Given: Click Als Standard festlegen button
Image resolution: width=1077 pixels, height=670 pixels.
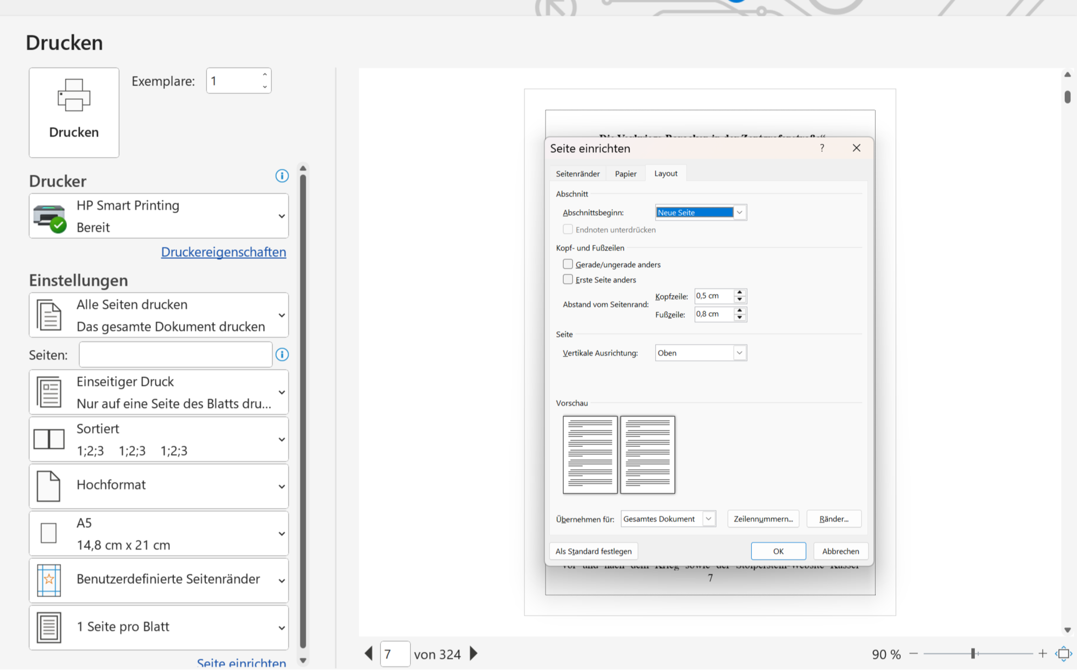Looking at the screenshot, I should [x=593, y=551].
